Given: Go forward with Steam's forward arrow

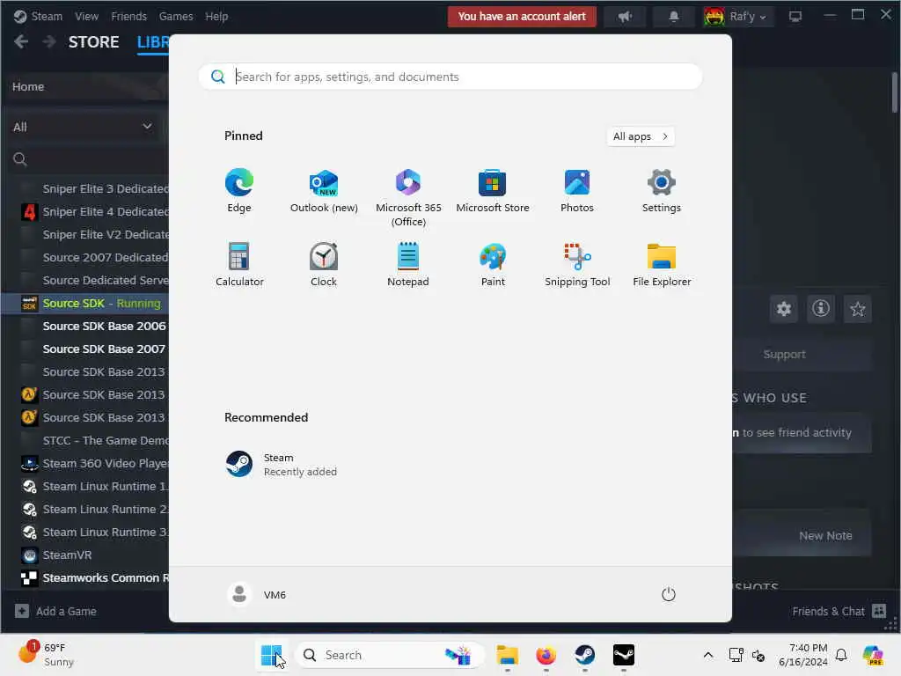Looking at the screenshot, I should (x=49, y=41).
